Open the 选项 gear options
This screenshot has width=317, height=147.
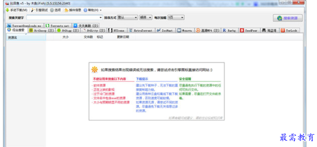(55, 10)
